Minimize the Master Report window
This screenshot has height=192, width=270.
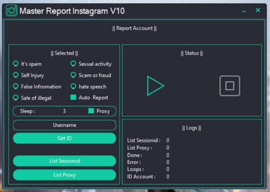244,12
